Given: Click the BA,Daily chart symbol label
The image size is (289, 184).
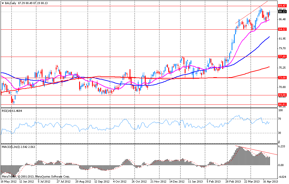Looking at the screenshot, I should coord(11,3).
